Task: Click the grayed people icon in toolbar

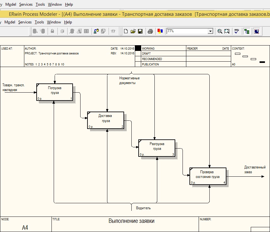Action: coord(113,31)
